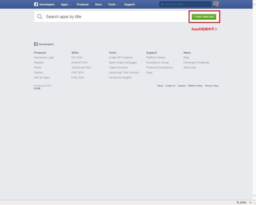The width and height of the screenshot is (256, 205).
Task: Open the Support menu item in navbar
Action: click(130, 5)
